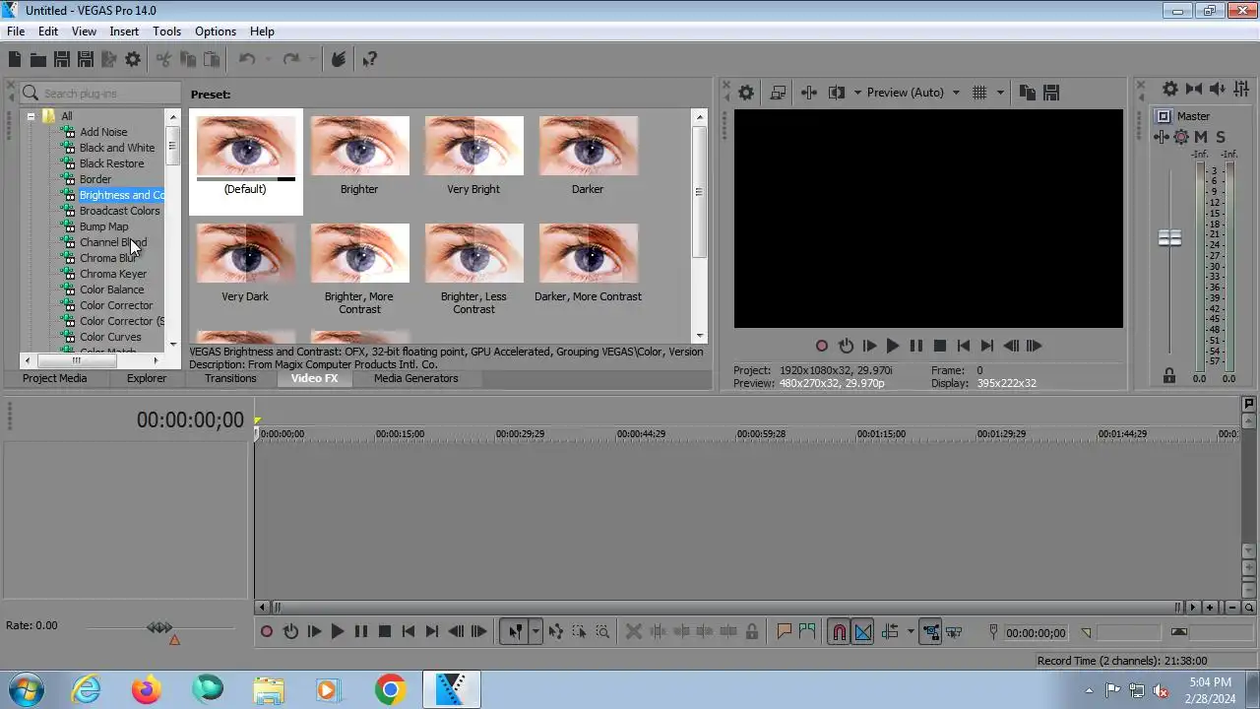Open overlays dropdown arrow beside grid
The image size is (1260, 709).
[x=1000, y=93]
